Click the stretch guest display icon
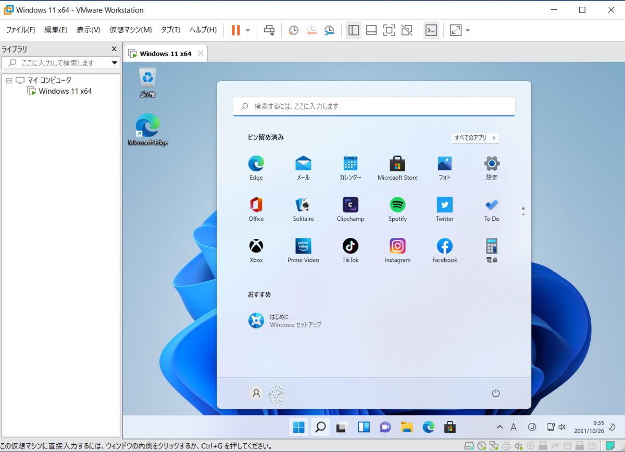625x452 pixels. [456, 30]
